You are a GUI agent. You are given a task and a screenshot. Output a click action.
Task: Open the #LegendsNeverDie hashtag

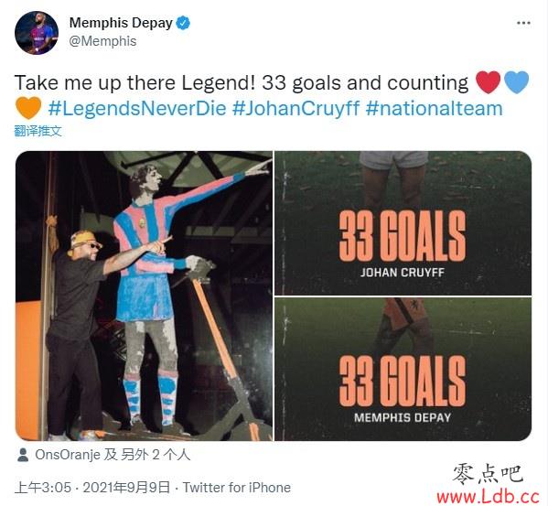(x=137, y=108)
